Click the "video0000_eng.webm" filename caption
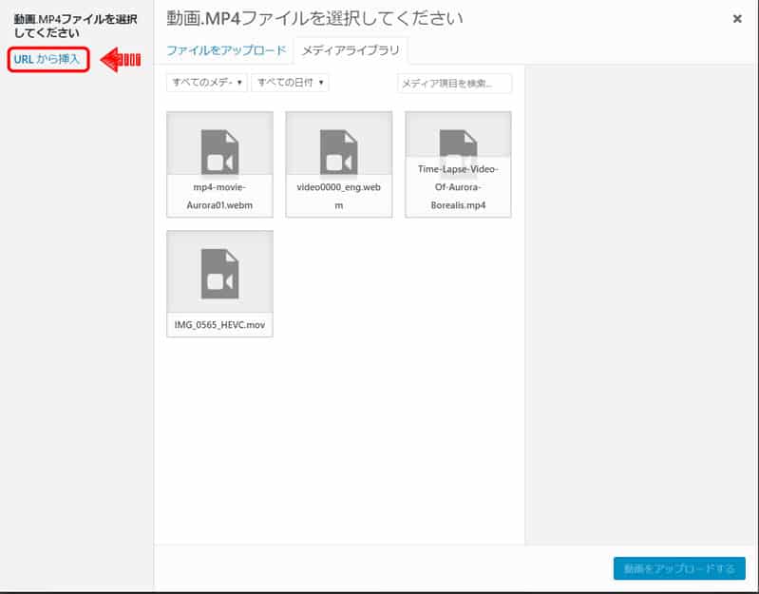759x594 pixels. (x=339, y=196)
